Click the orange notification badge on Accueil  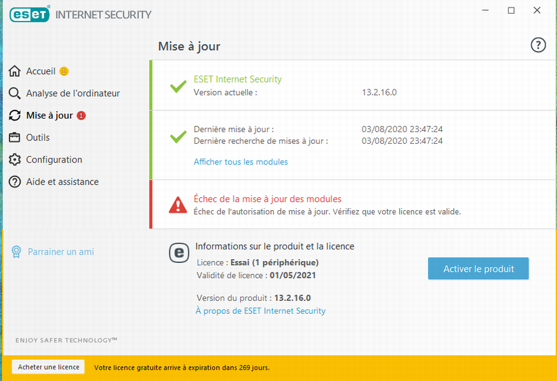click(64, 71)
